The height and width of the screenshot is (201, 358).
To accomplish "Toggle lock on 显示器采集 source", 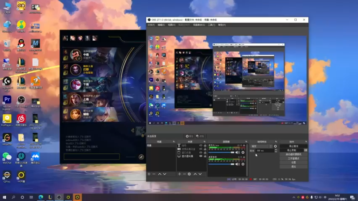I will [205, 156].
